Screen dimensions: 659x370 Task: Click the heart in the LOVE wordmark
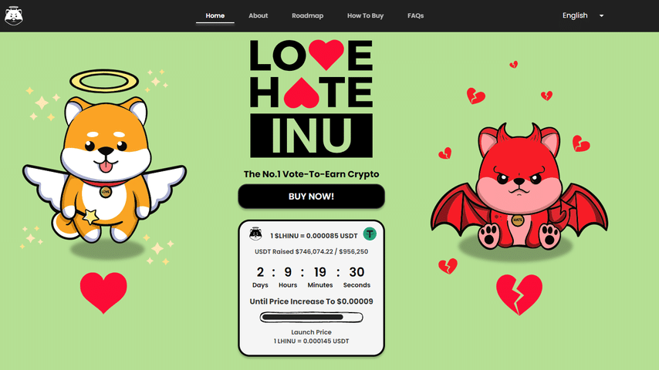click(x=326, y=55)
